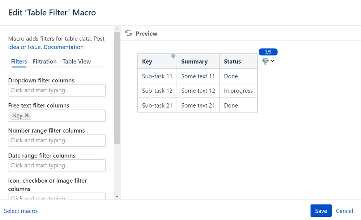Click the funnel filter icon beside the table
361x220 pixels.
(265, 61)
